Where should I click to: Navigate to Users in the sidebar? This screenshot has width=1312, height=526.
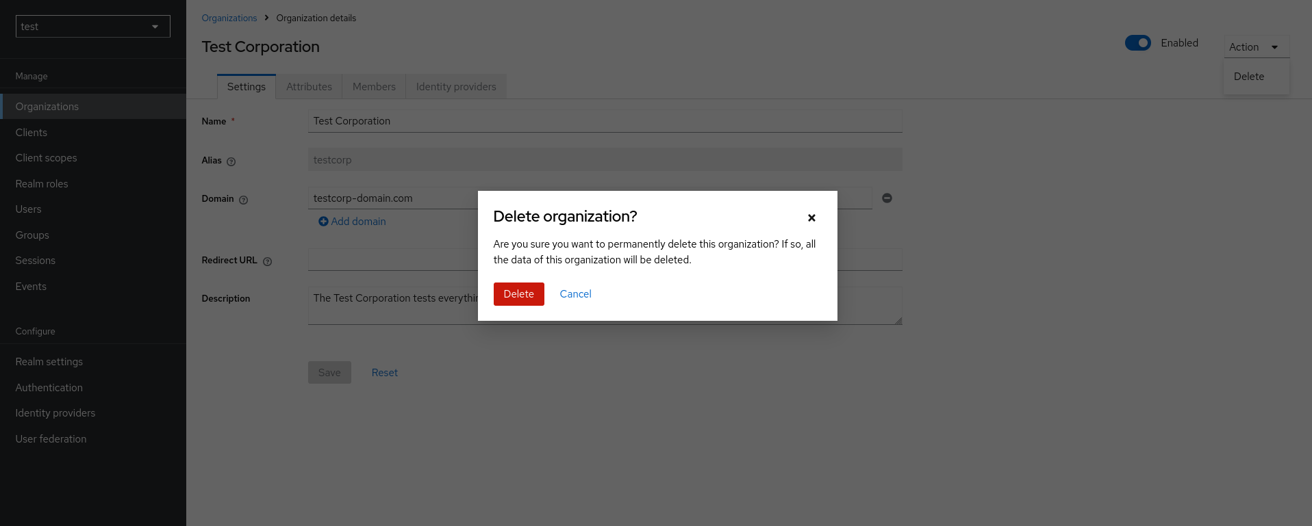pos(29,209)
